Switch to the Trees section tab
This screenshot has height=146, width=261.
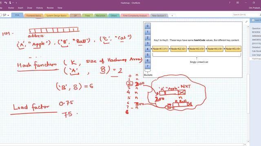(87, 15)
